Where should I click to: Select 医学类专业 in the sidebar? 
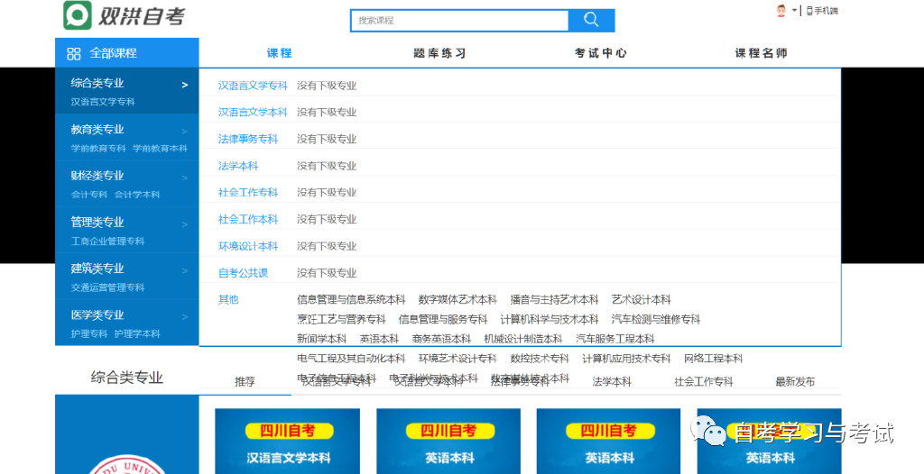pyautogui.click(x=97, y=315)
